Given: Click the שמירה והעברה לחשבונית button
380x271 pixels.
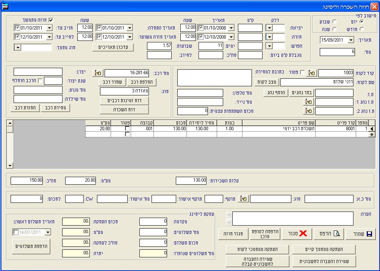Looking at the screenshot, I should (x=324, y=261).
